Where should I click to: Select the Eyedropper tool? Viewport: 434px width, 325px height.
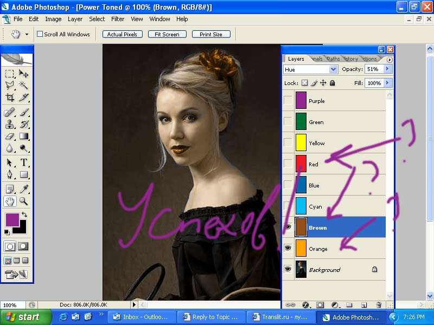(24, 188)
